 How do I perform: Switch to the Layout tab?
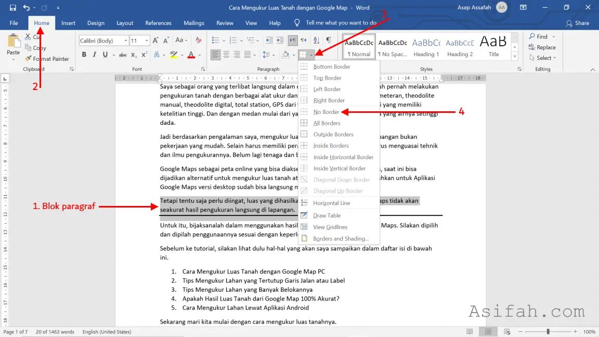(125, 23)
